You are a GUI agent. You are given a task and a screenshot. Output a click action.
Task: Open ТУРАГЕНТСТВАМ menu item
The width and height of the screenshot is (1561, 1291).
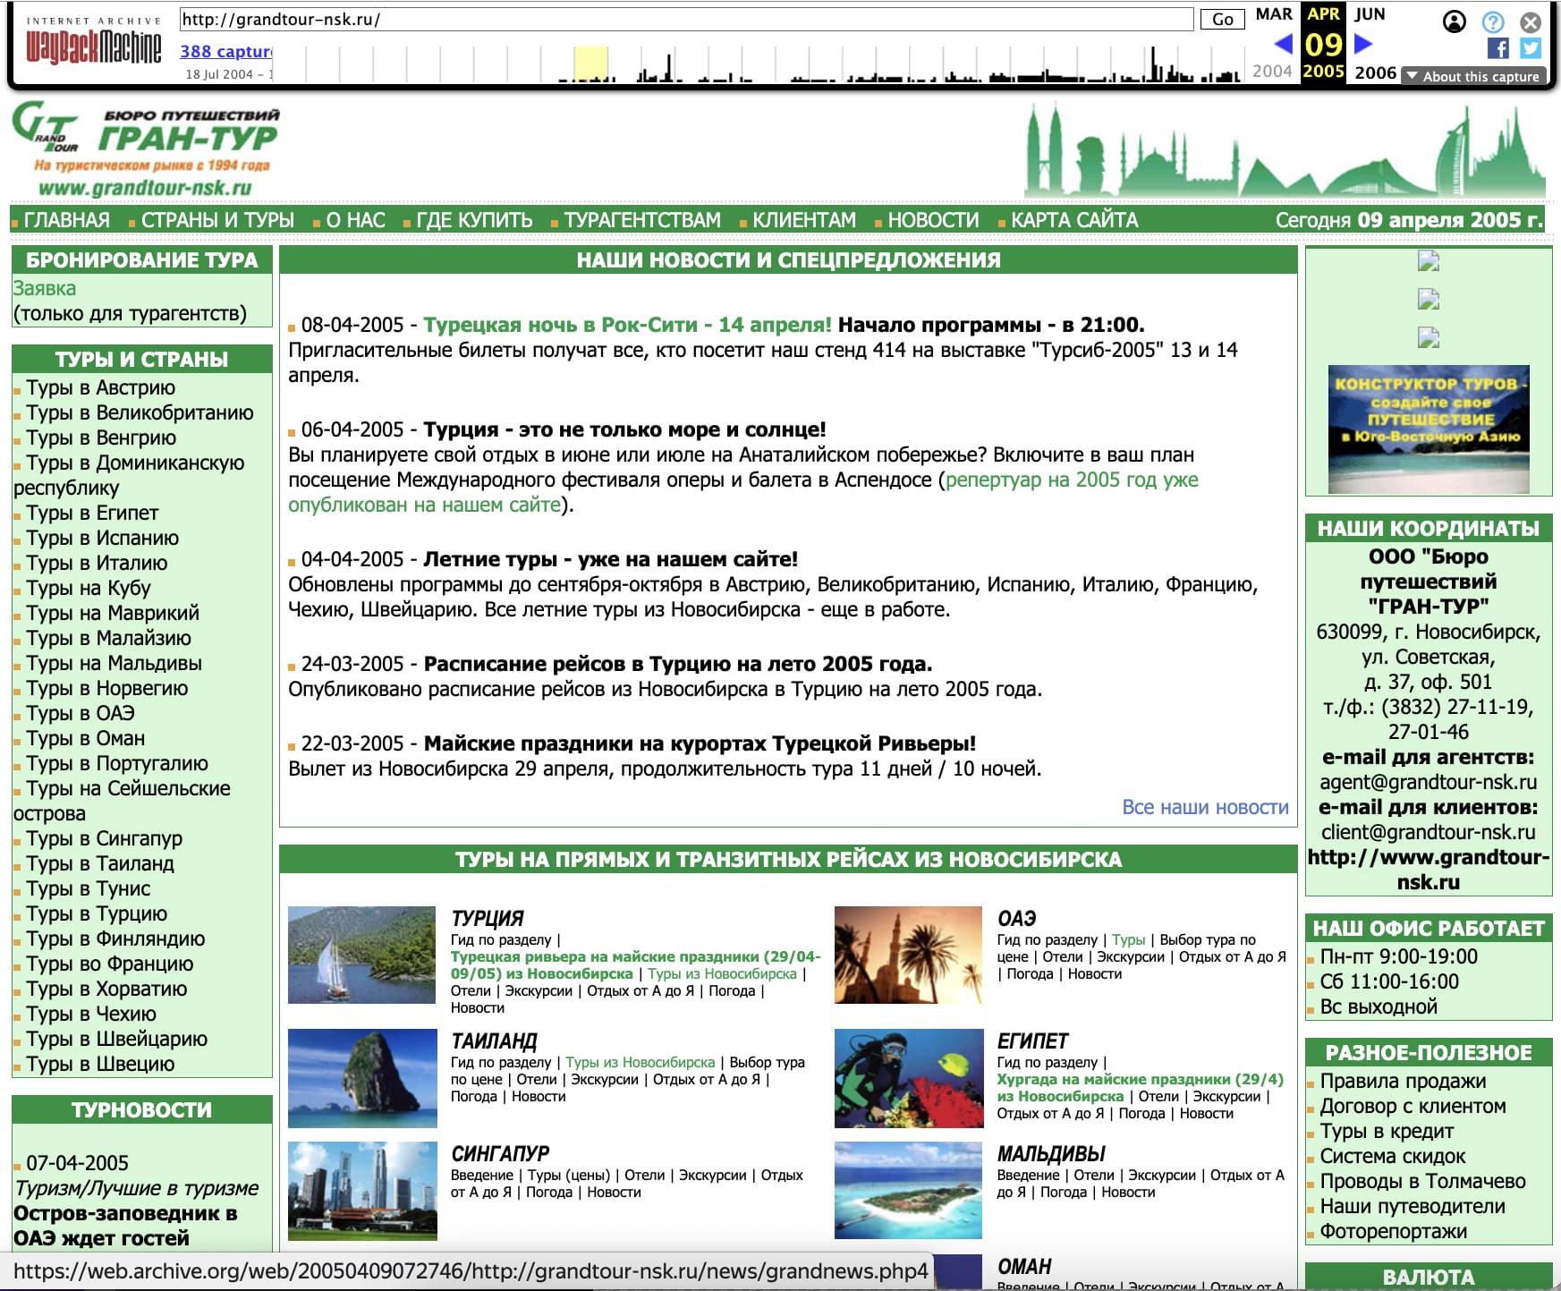click(642, 220)
